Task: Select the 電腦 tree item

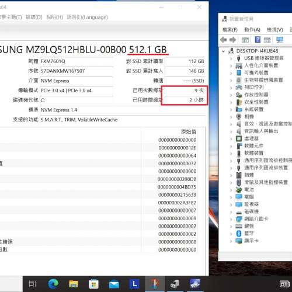Action: point(249,197)
